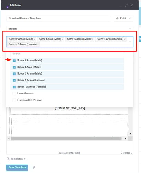Remove the Botox 3 Areas (Female) tag
This screenshot has height=173, width=141.
[x=125, y=39]
